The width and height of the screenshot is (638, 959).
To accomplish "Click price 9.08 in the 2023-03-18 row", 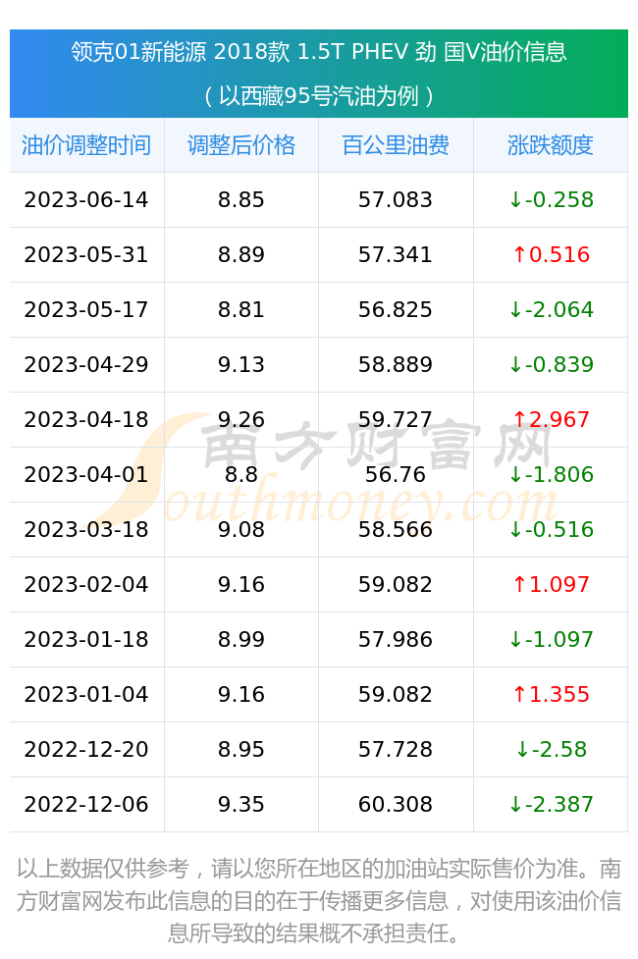I will tap(241, 530).
